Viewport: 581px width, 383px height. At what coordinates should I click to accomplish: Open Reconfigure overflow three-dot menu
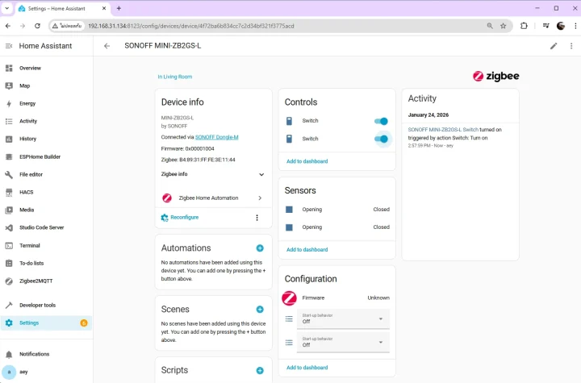(x=257, y=218)
